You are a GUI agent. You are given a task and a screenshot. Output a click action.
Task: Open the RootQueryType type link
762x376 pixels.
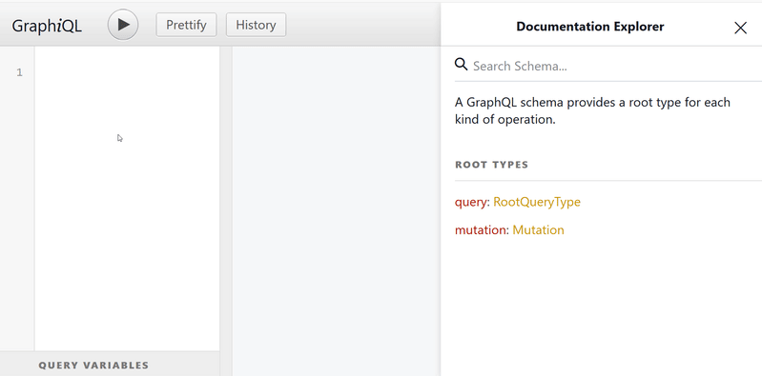[x=537, y=202]
